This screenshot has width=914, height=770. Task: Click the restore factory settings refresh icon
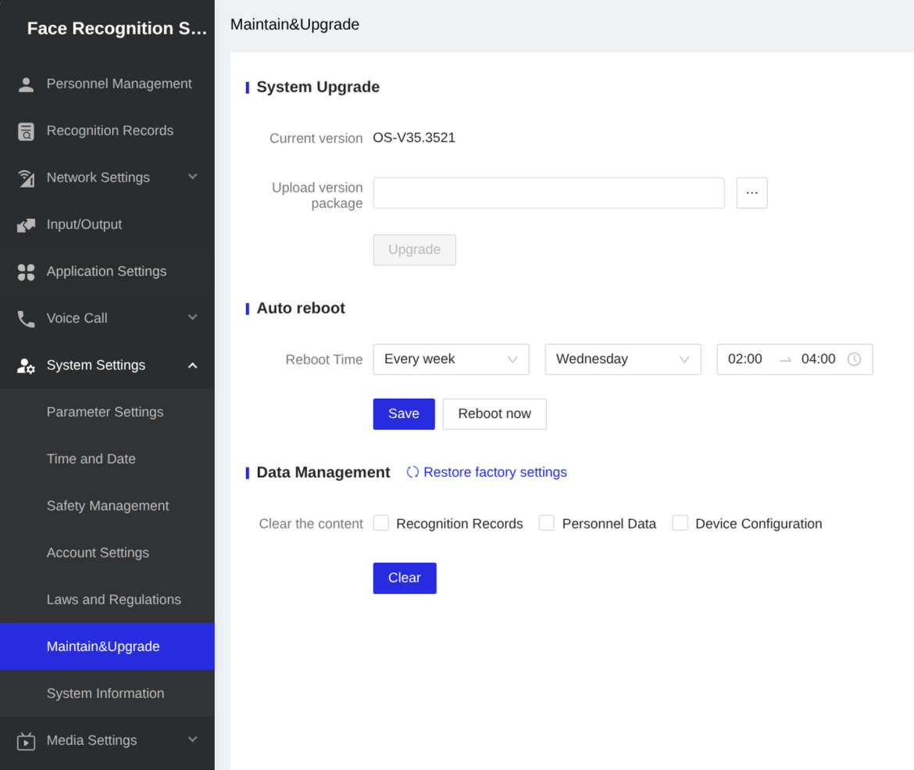pyautogui.click(x=412, y=472)
